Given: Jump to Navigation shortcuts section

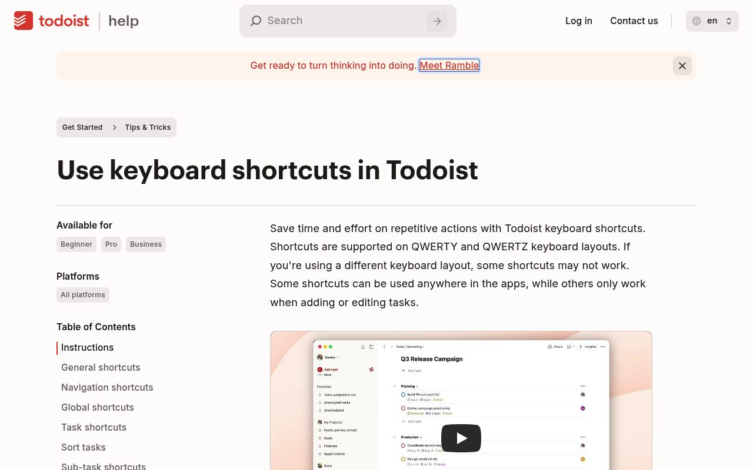Looking at the screenshot, I should tap(107, 388).
